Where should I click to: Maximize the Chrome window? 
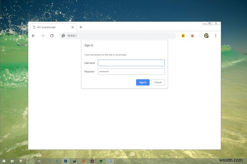[x=209, y=23]
